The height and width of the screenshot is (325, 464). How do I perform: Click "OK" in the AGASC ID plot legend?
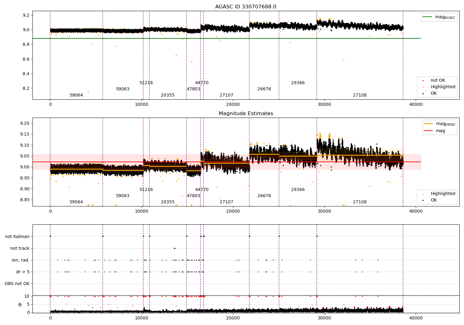point(430,93)
